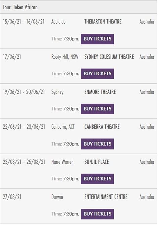Buy tickets for Darwin Entertainment Centre show
159x225 pixels.
coord(97,214)
